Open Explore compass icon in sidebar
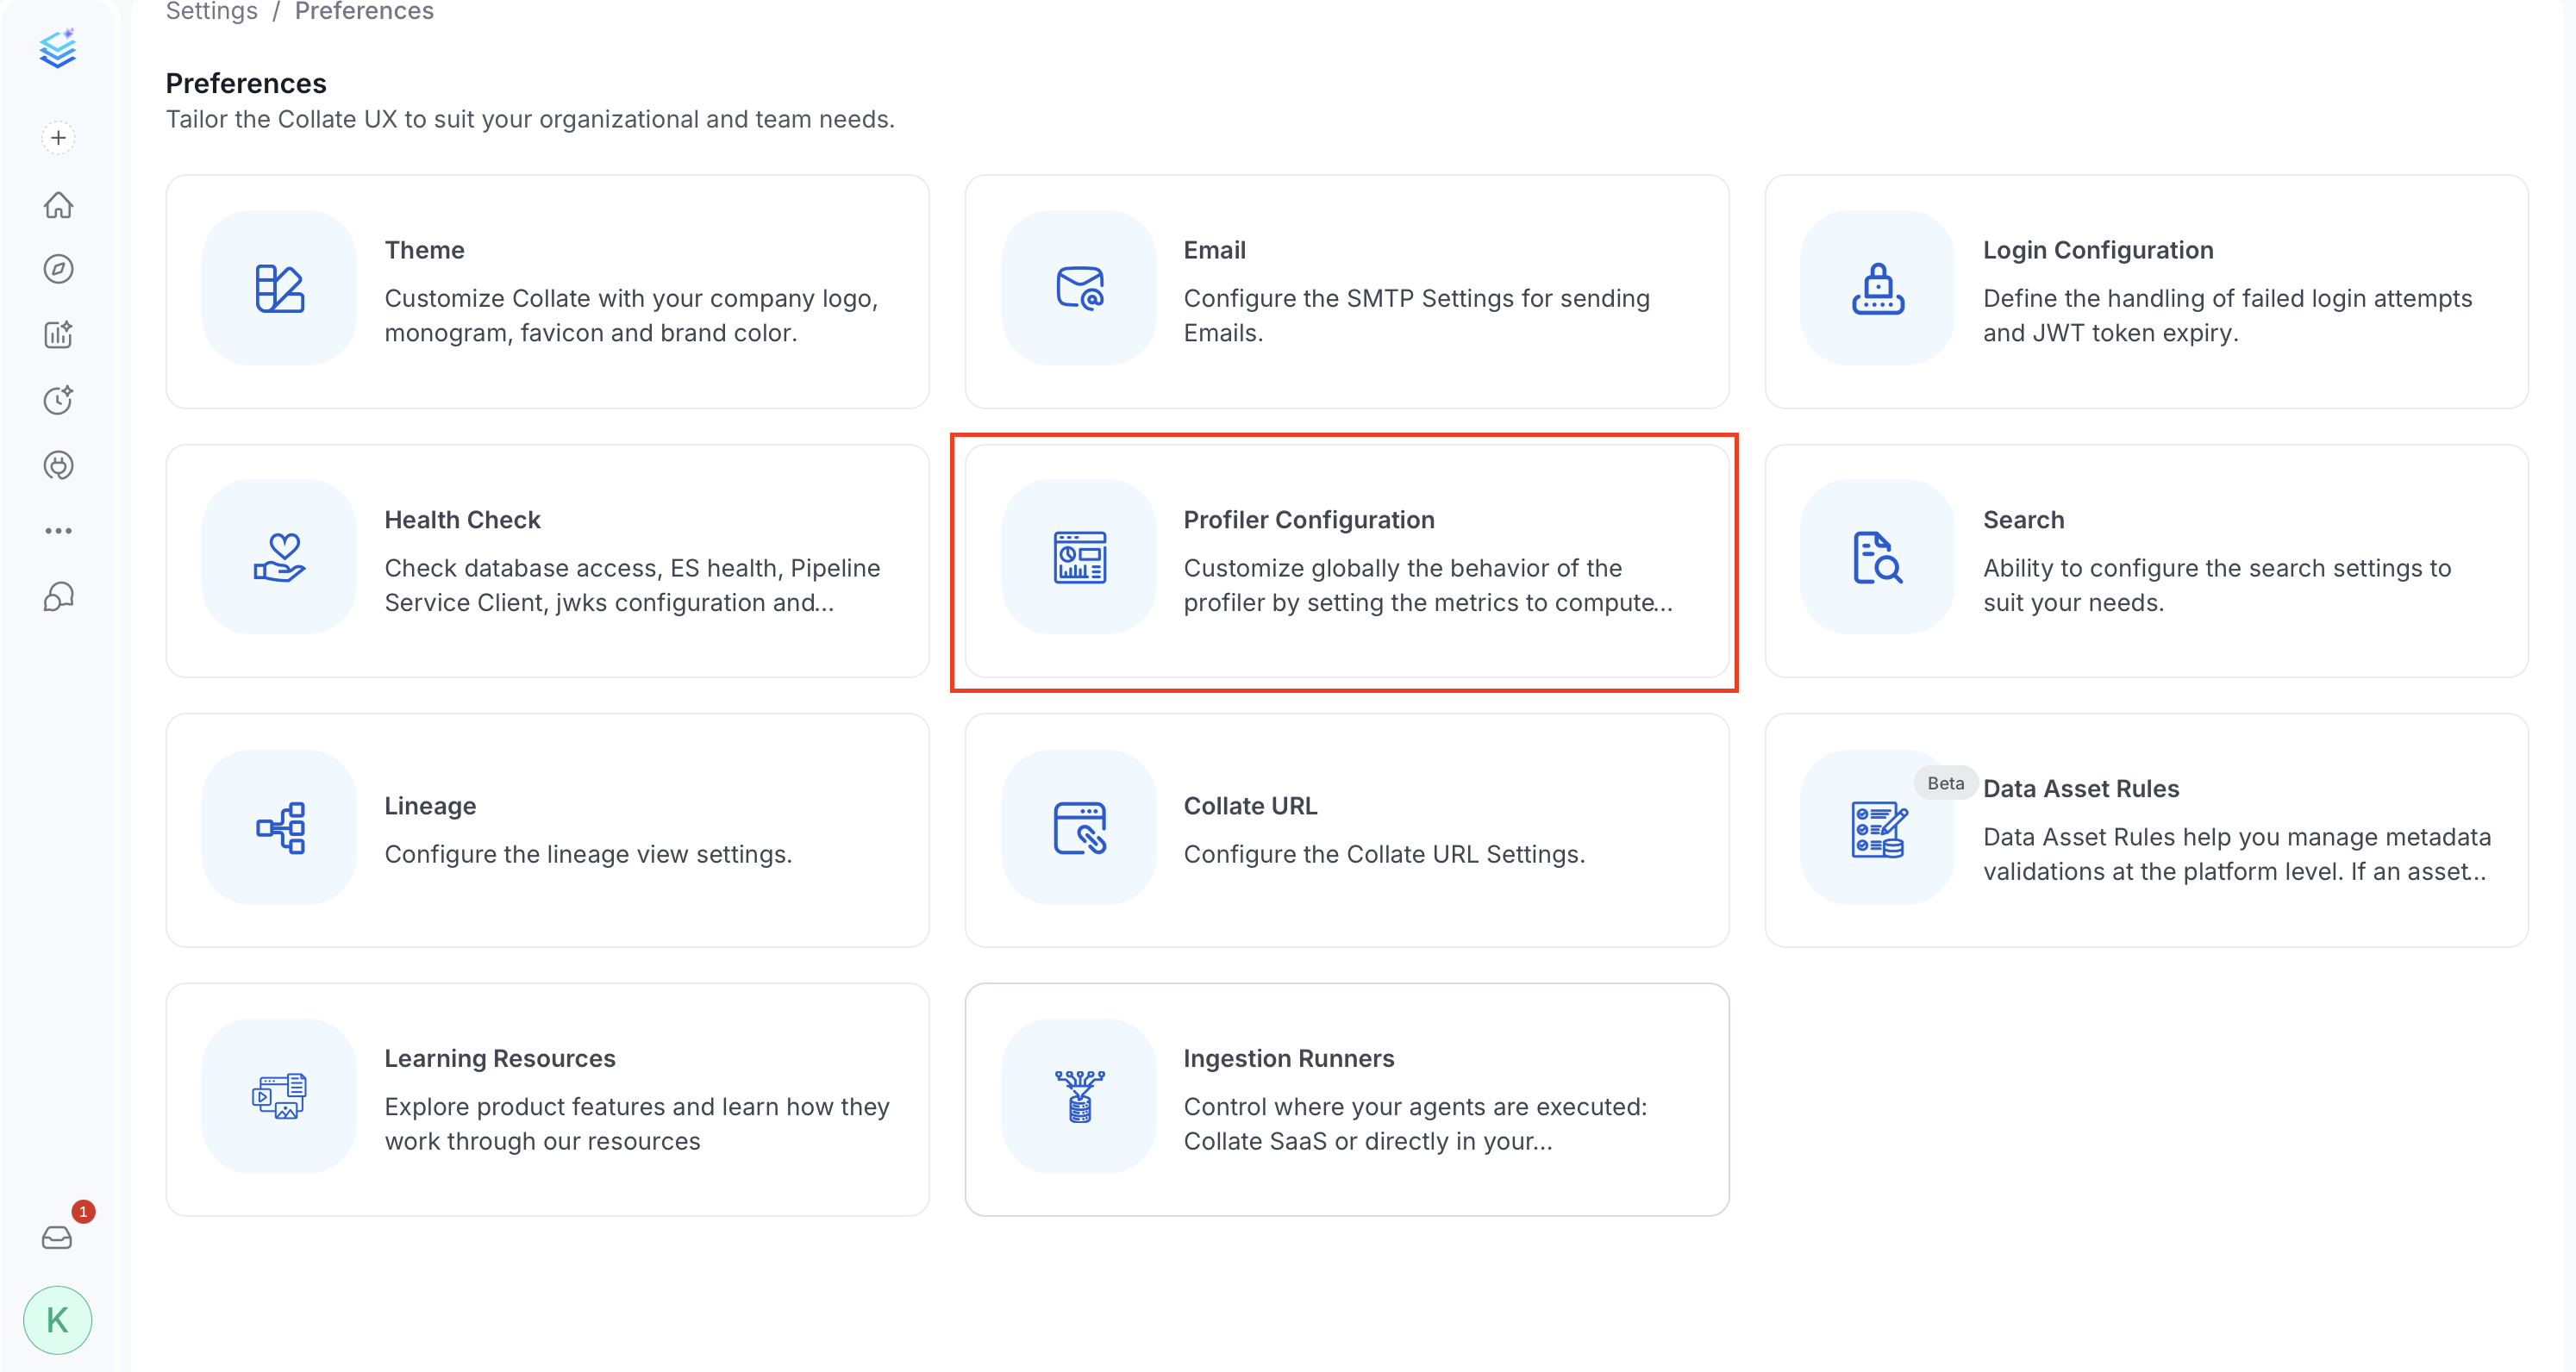Viewport: 2576px width, 1372px height. [58, 269]
